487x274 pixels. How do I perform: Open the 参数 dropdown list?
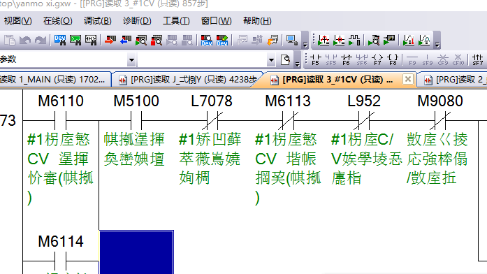pos(131,59)
